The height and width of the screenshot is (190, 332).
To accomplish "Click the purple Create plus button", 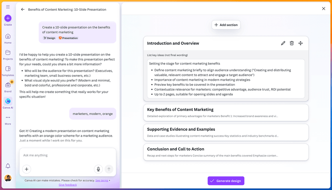I will click(x=8, y=18).
